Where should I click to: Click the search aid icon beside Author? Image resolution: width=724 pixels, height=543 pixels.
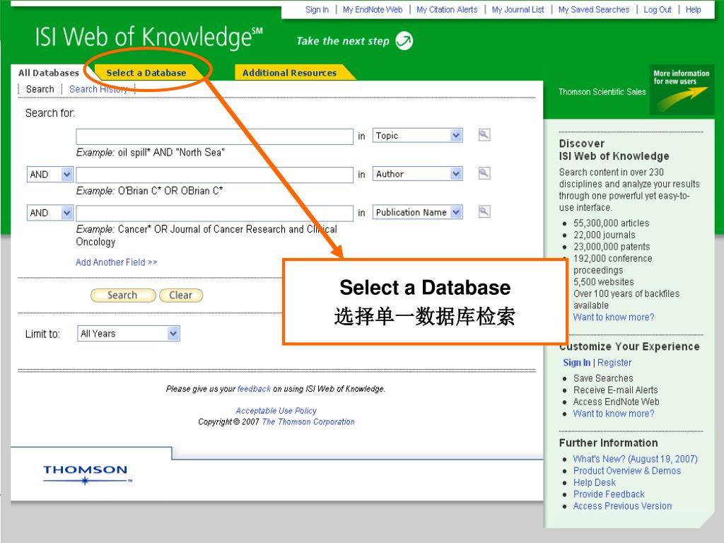pyautogui.click(x=484, y=173)
